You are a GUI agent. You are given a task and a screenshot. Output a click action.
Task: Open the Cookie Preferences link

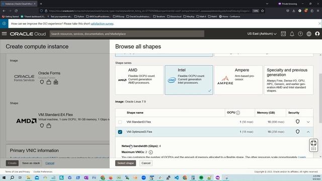(43, 171)
